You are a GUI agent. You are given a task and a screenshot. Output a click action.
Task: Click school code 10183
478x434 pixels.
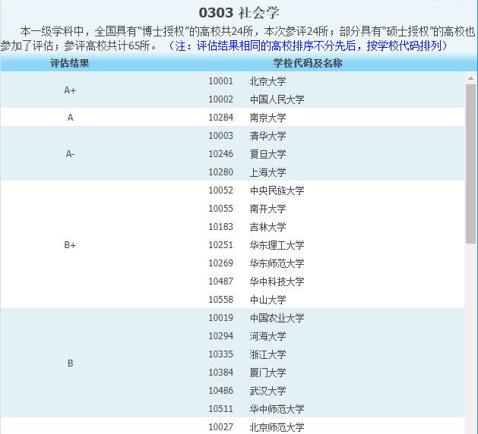pos(220,227)
